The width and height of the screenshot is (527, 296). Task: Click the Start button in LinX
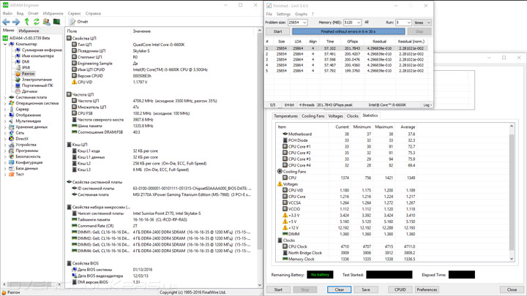coord(277,31)
